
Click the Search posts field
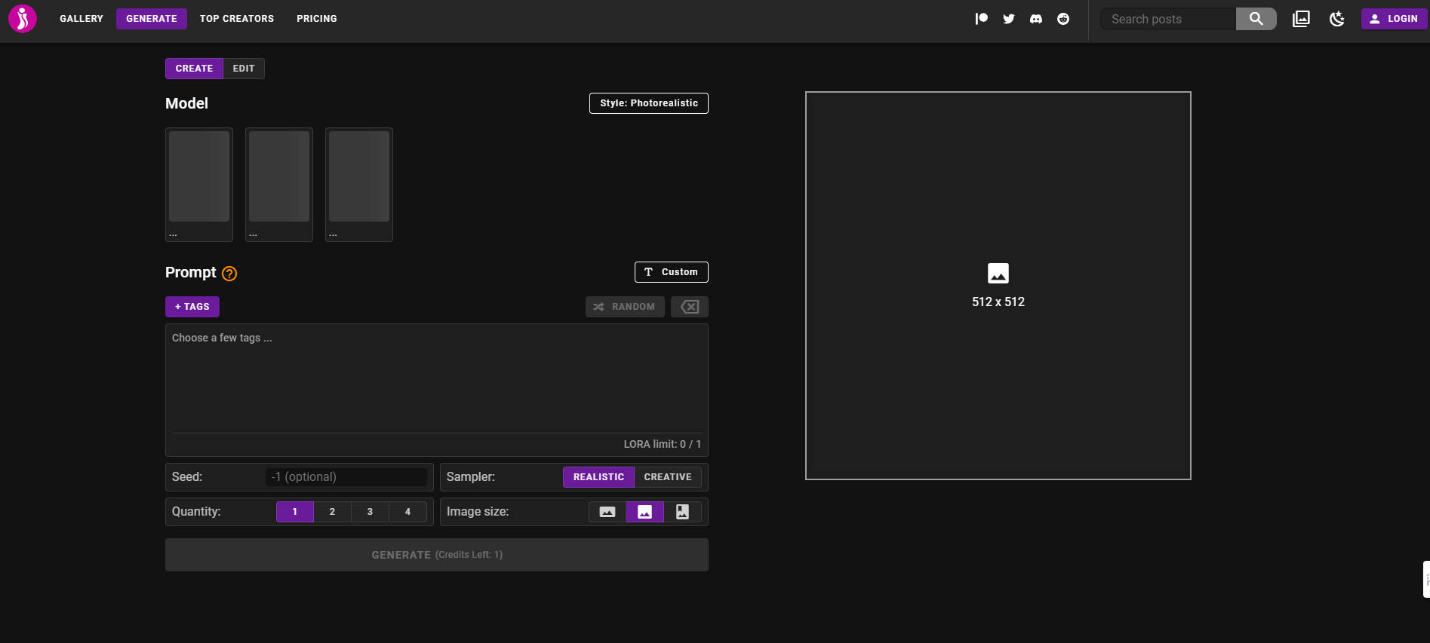point(1168,19)
